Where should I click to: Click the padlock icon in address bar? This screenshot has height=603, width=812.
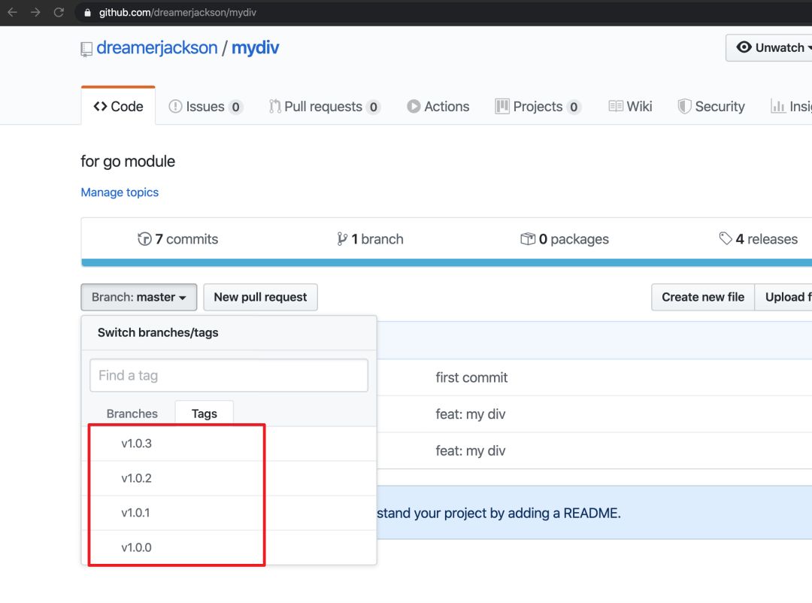tap(87, 13)
